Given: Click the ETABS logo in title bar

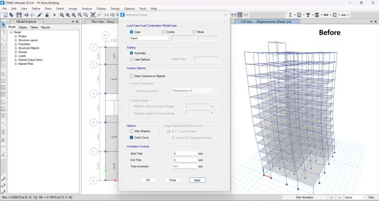Looking at the screenshot, I should [x=2, y=3].
